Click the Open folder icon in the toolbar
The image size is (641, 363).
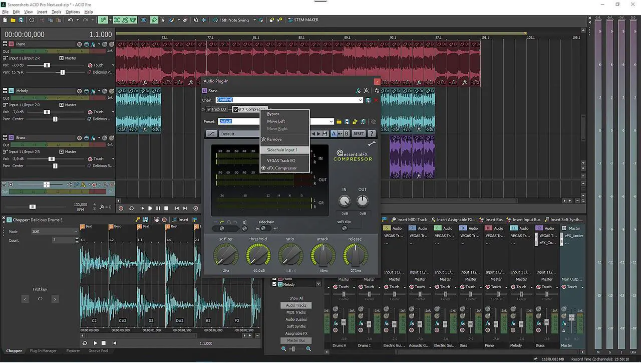[13, 20]
